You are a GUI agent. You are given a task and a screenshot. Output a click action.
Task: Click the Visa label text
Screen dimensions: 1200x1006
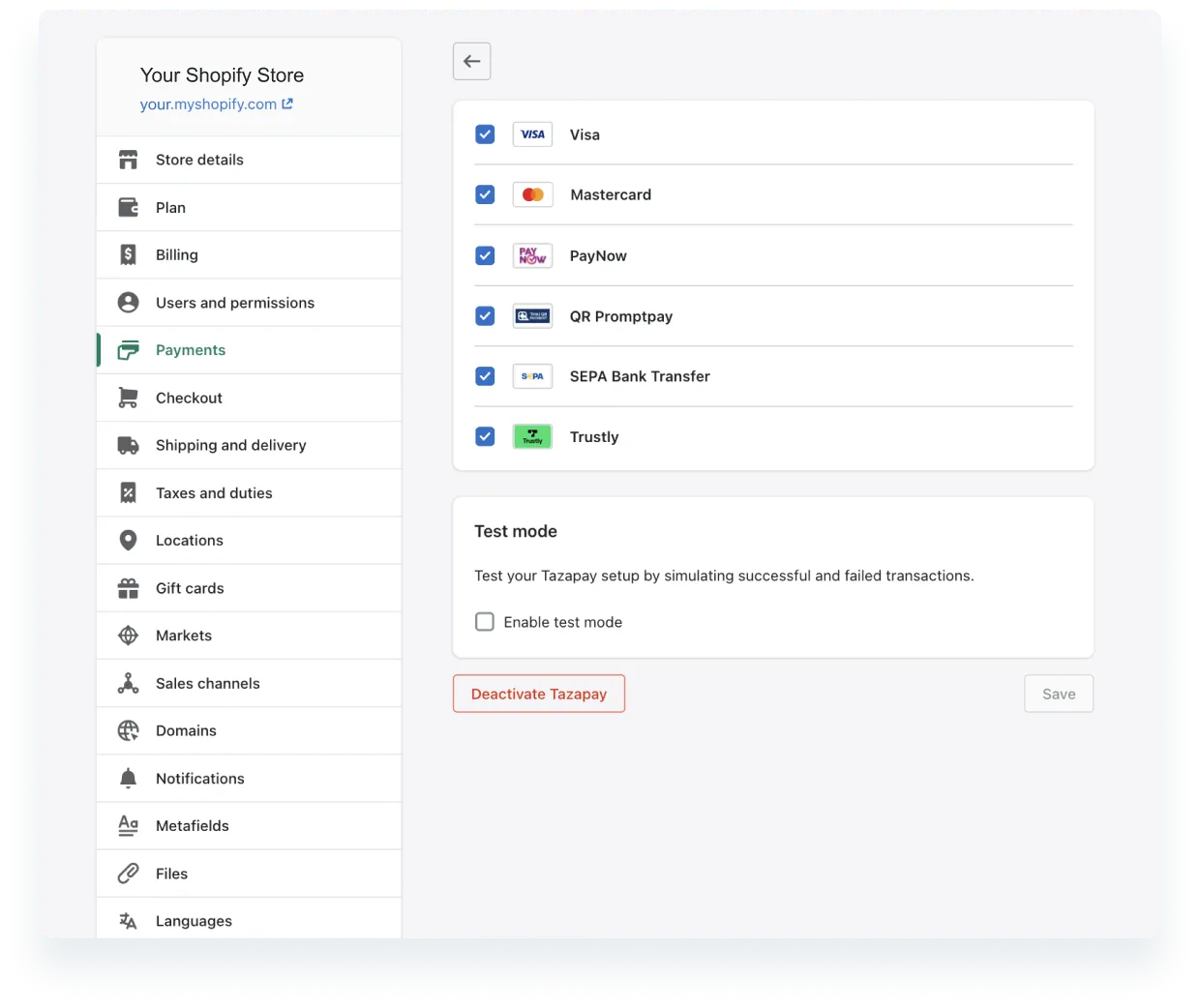tap(585, 134)
